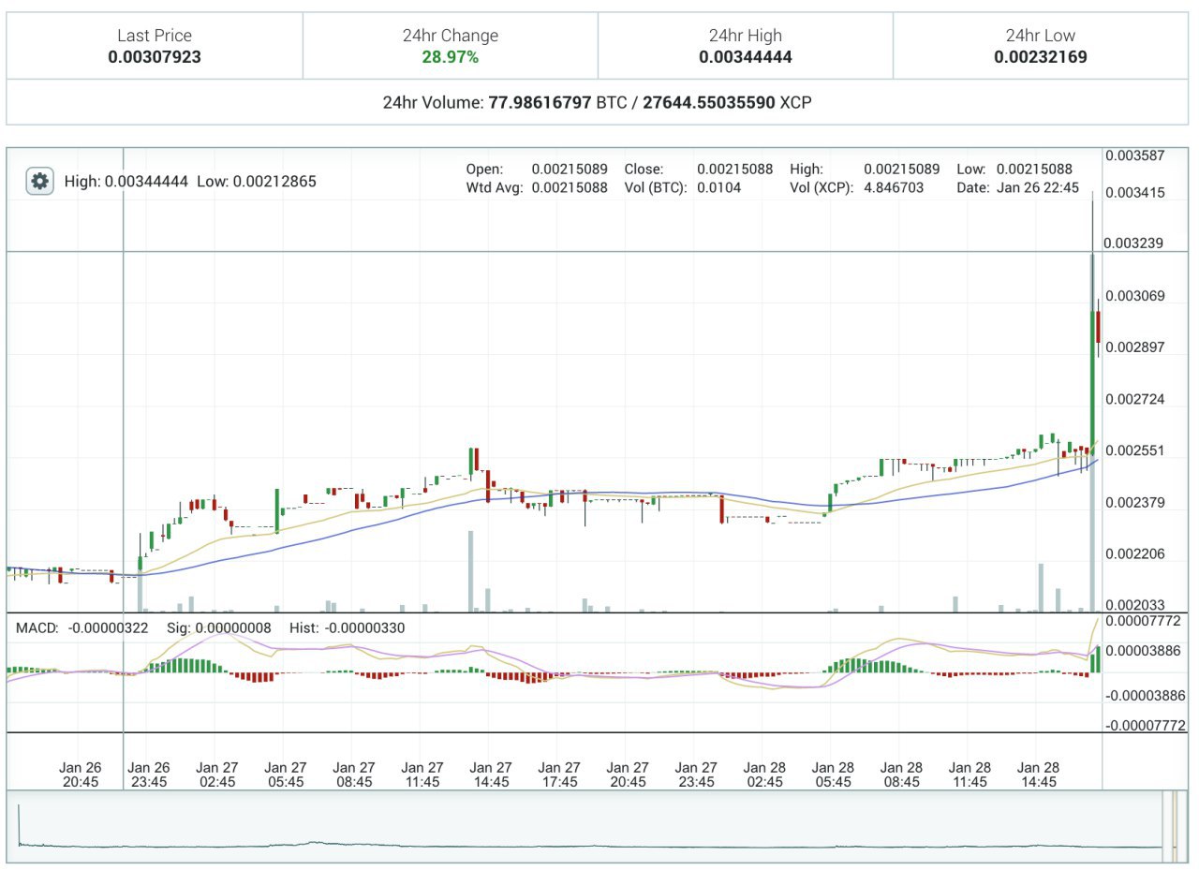Screen dimensions: 1199x885
Task: Click the 0.002206 price axis label
Action: (x=1134, y=554)
